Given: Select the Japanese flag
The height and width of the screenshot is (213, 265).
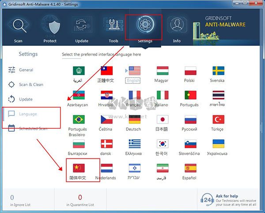Looking at the screenshot, I should pyautogui.click(x=163, y=120).
